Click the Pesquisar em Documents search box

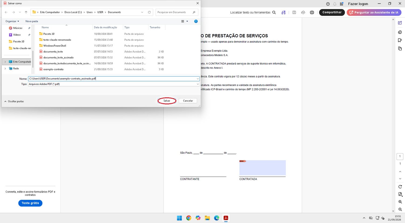pyautogui.click(x=177, y=12)
